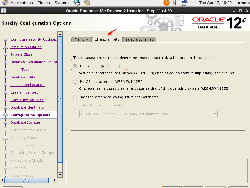Choose from the following list radio button
The image size is (250, 188).
click(x=75, y=97)
